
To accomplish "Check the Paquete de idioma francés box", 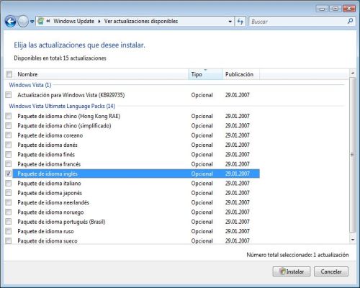I will [9, 164].
